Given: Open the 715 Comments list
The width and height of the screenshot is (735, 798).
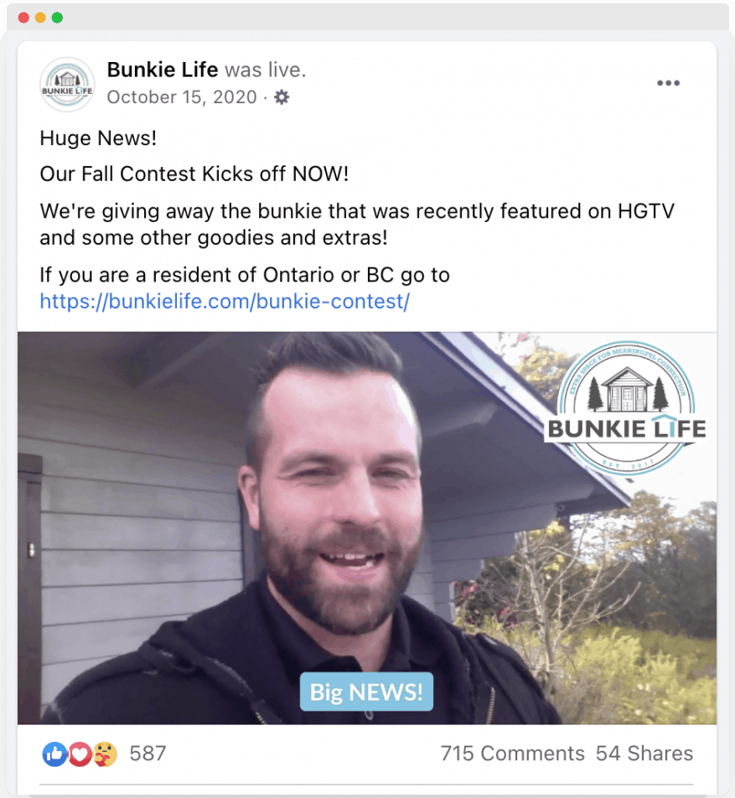Looking at the screenshot, I should [x=513, y=754].
